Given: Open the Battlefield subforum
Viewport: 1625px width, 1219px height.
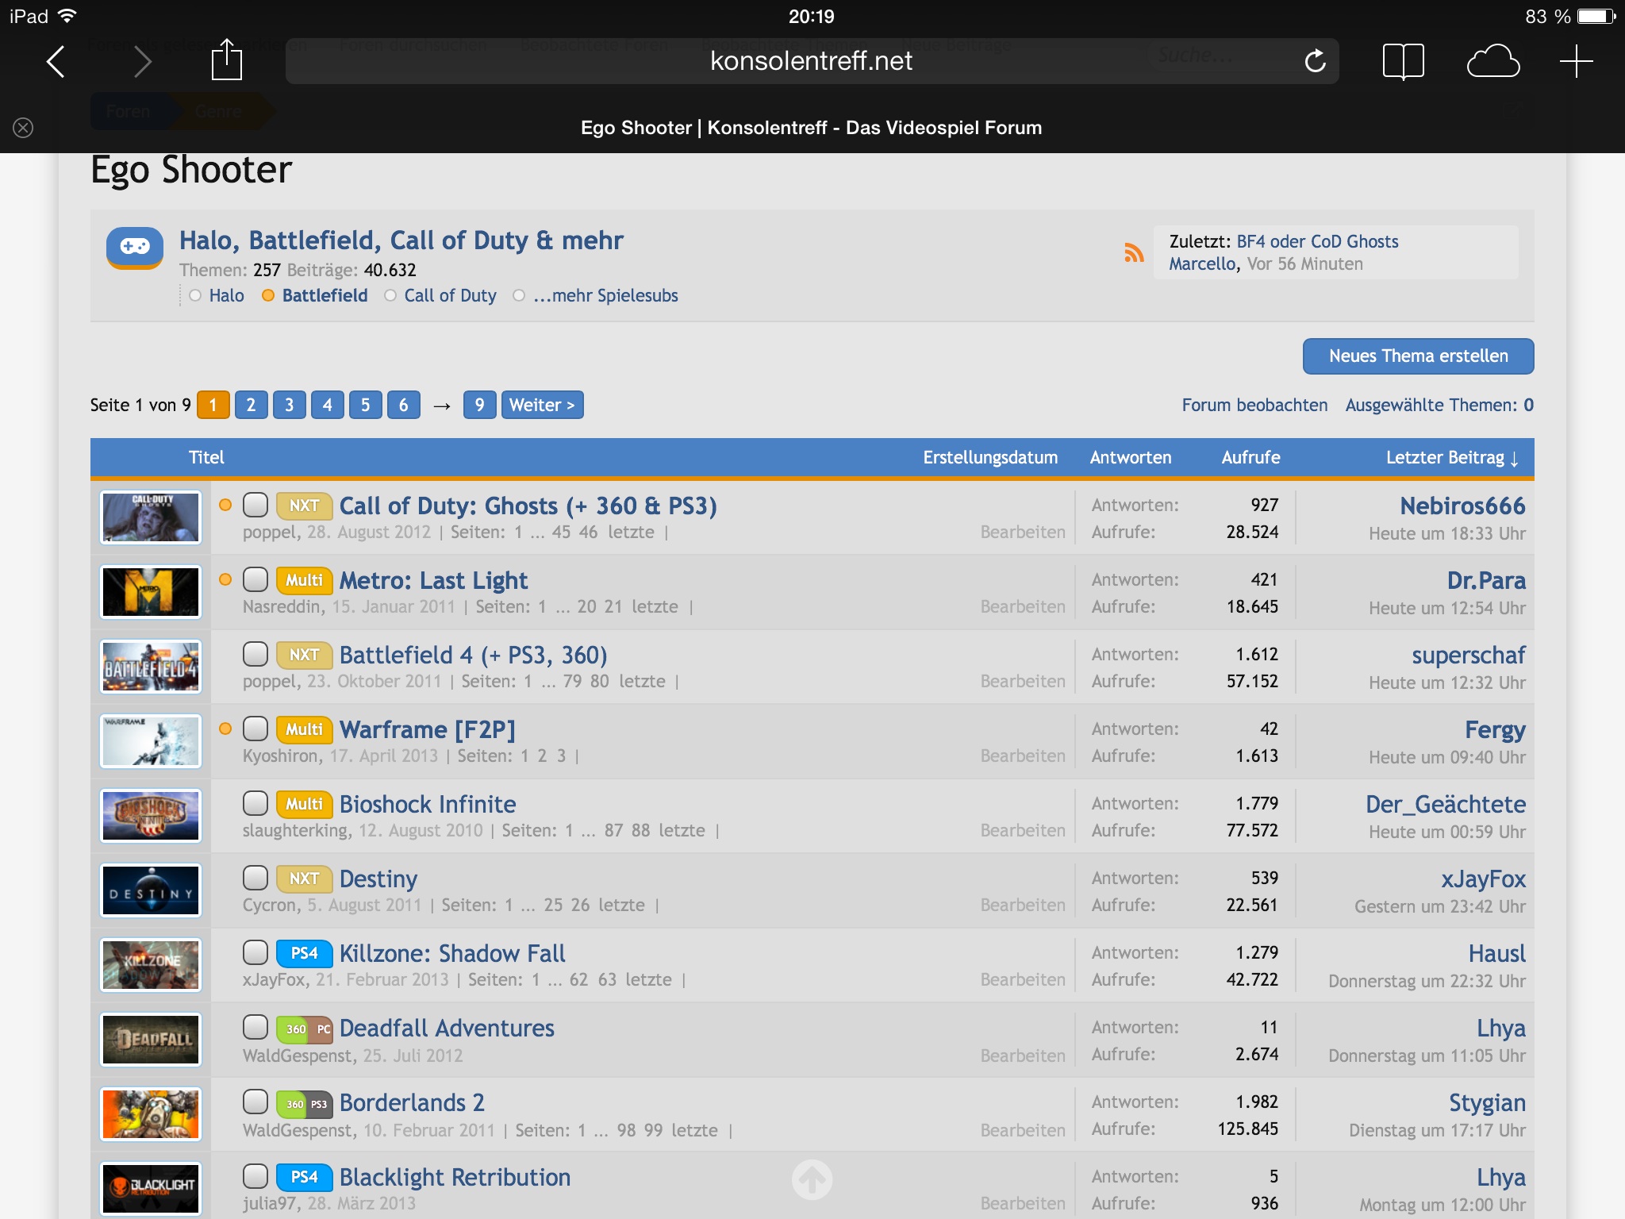Looking at the screenshot, I should click(x=325, y=296).
